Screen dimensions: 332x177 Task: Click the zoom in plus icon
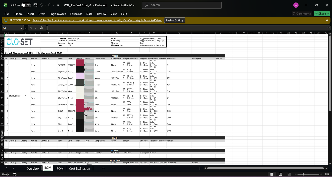pyautogui.click(x=321, y=174)
